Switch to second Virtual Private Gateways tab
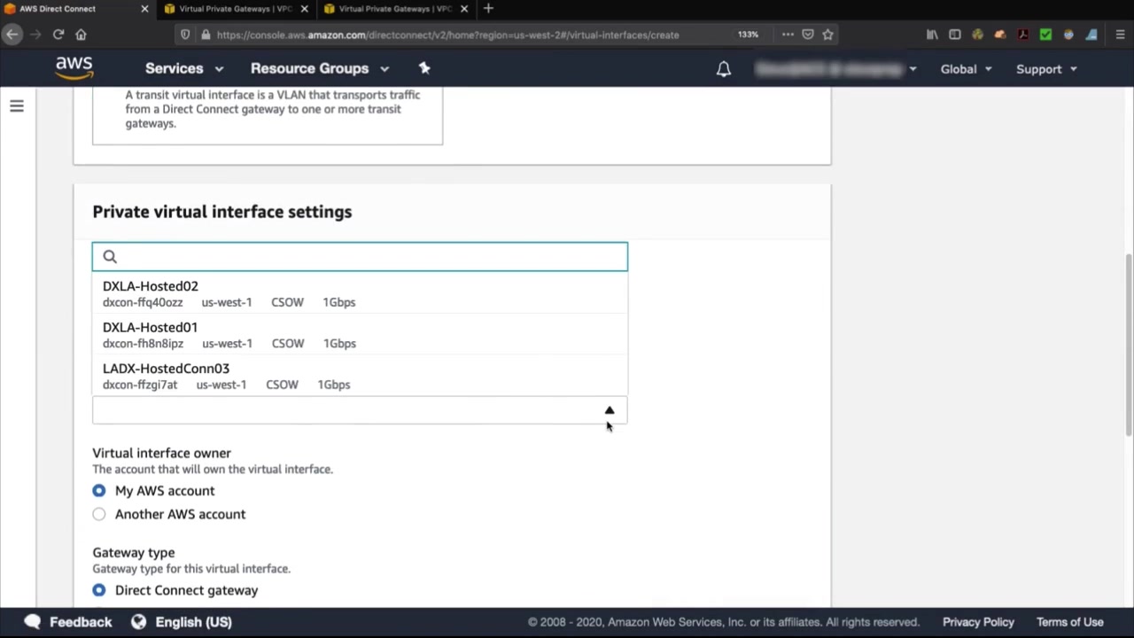The width and height of the screenshot is (1134, 638). pyautogui.click(x=394, y=9)
